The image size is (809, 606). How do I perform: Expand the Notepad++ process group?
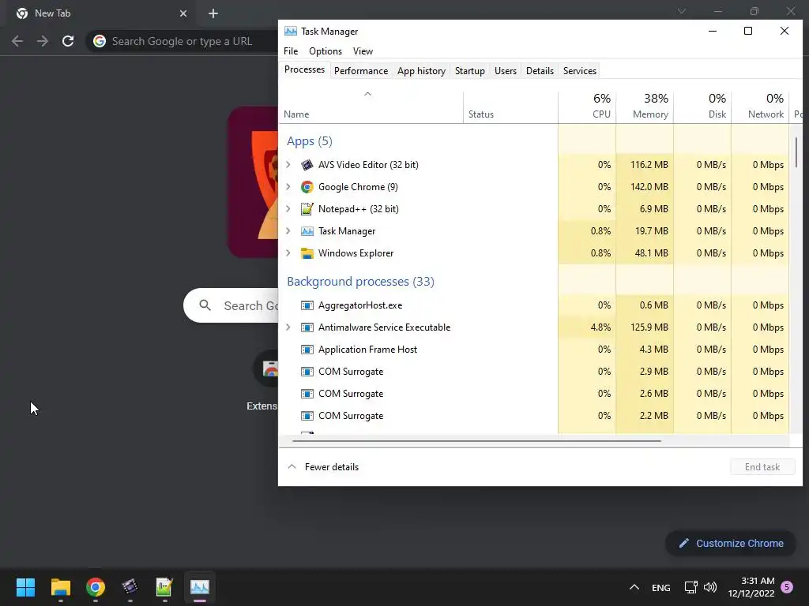pos(288,209)
